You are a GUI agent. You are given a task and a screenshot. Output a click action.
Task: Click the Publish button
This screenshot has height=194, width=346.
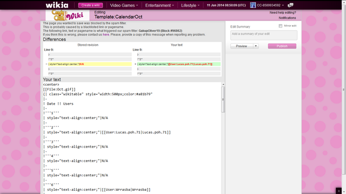[282, 46]
